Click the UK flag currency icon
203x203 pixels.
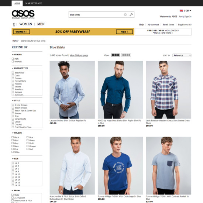(x=181, y=11)
